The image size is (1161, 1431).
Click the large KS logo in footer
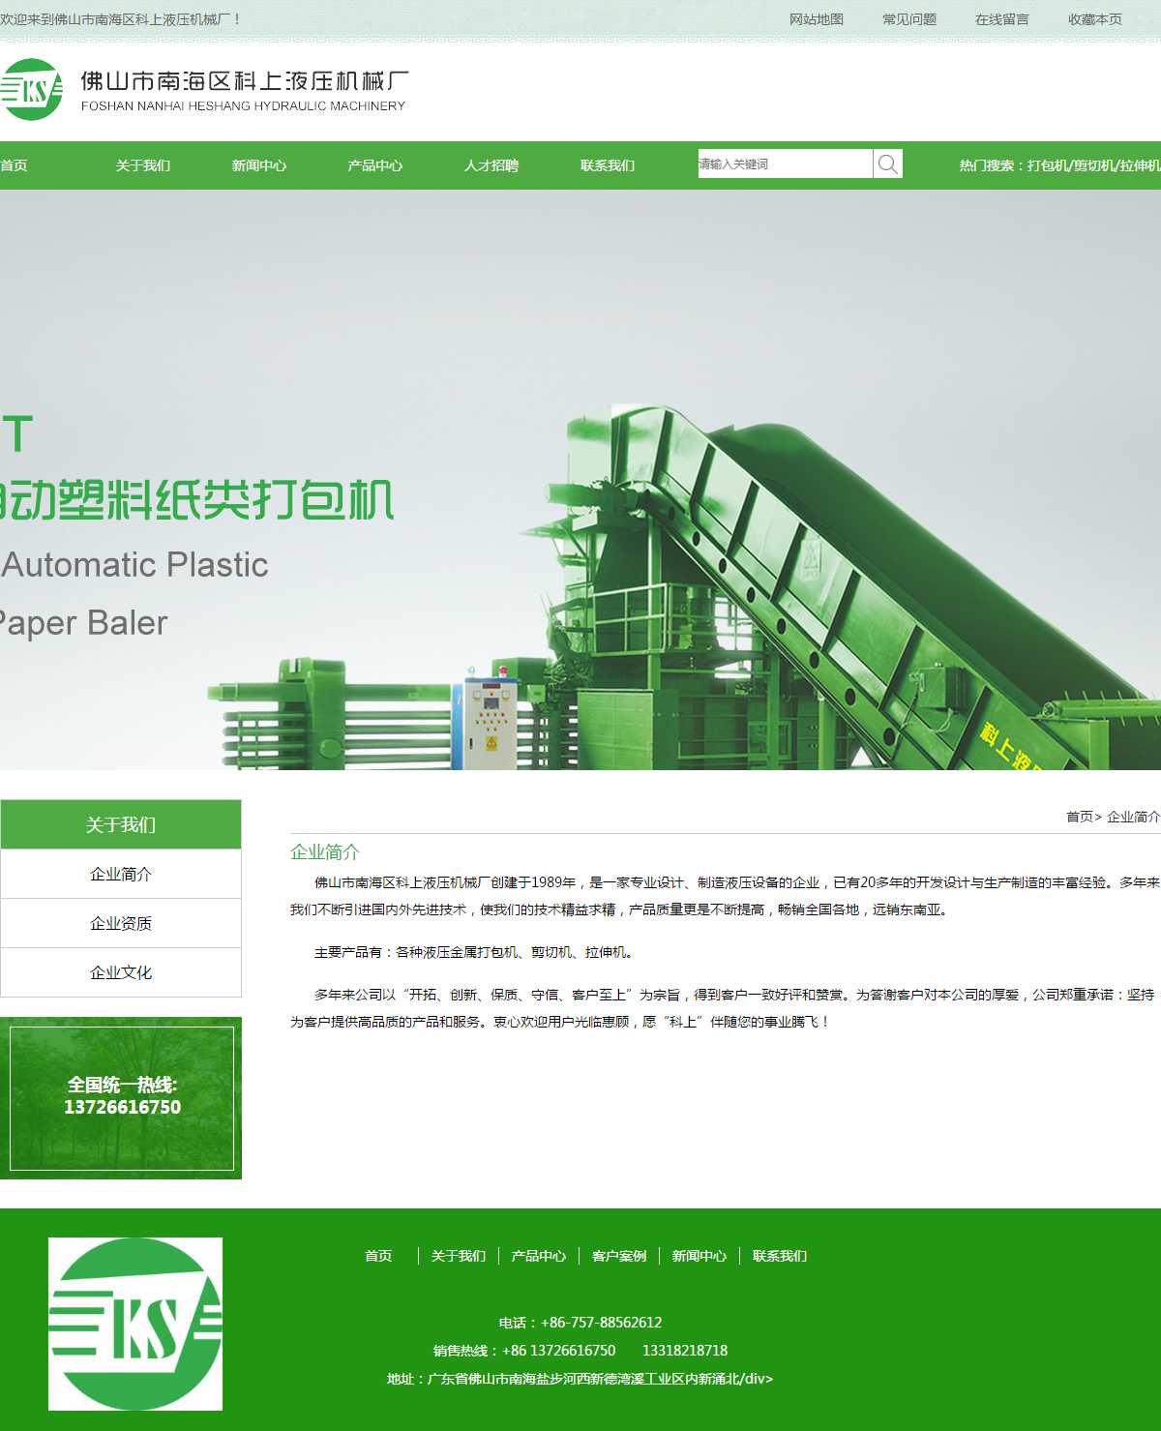pos(135,1324)
